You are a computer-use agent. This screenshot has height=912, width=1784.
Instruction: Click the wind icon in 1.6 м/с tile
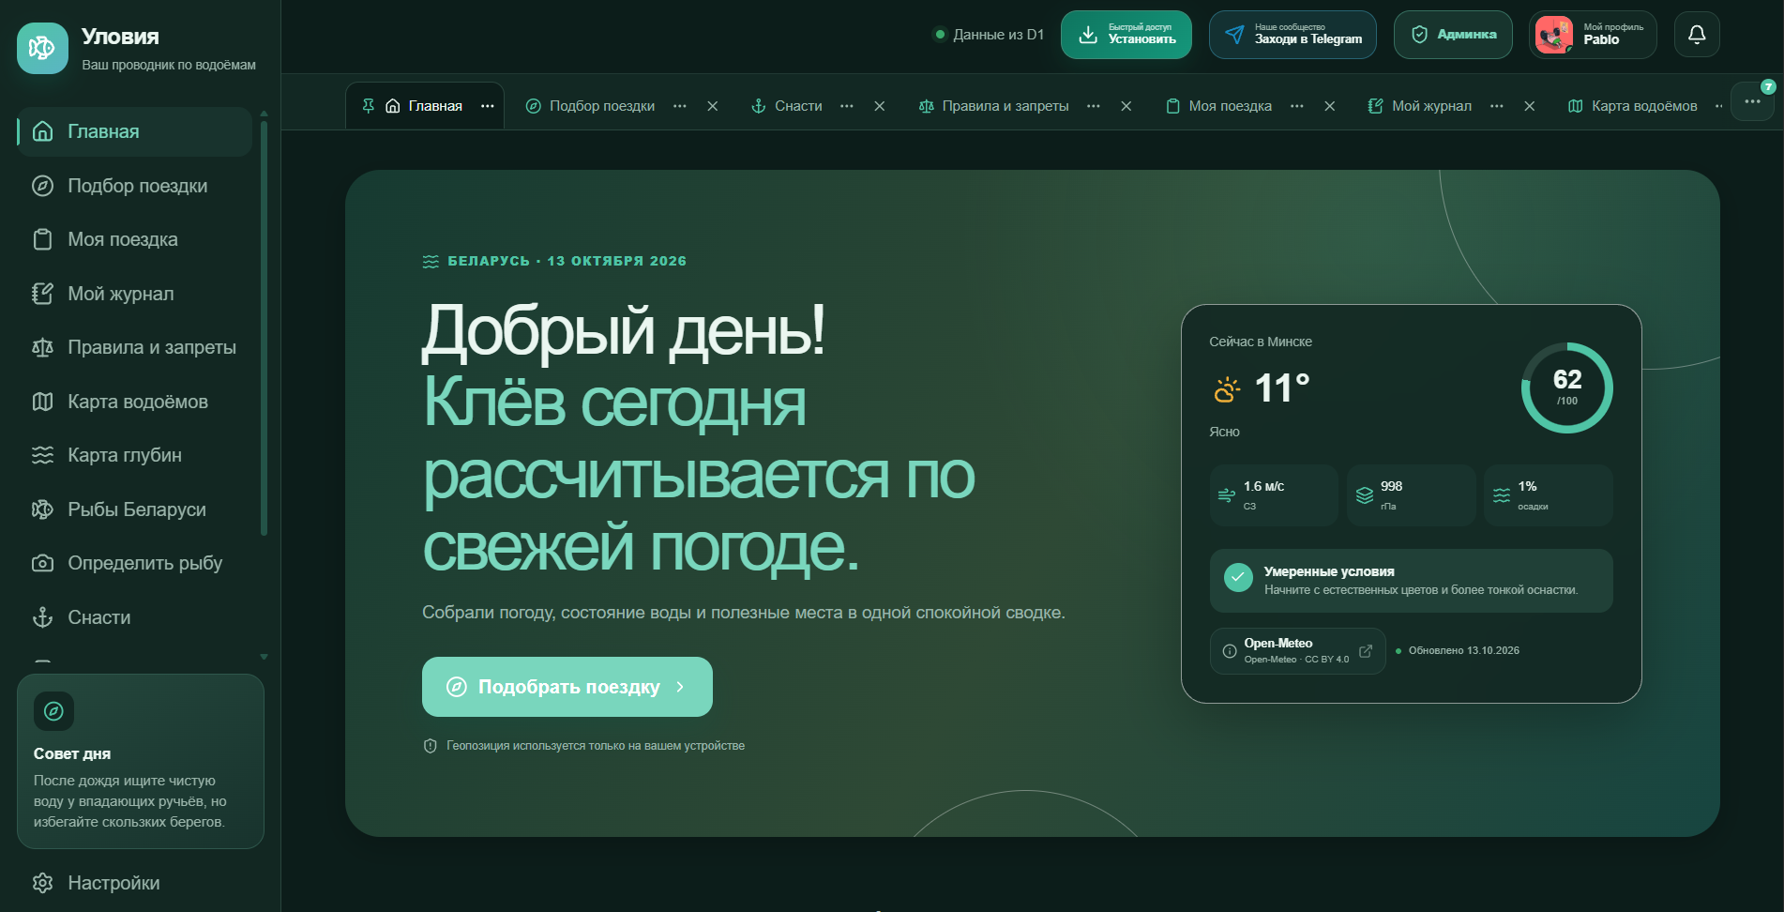pyautogui.click(x=1226, y=495)
